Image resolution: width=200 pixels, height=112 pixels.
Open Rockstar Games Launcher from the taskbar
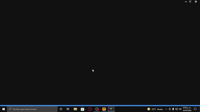coord(104,109)
